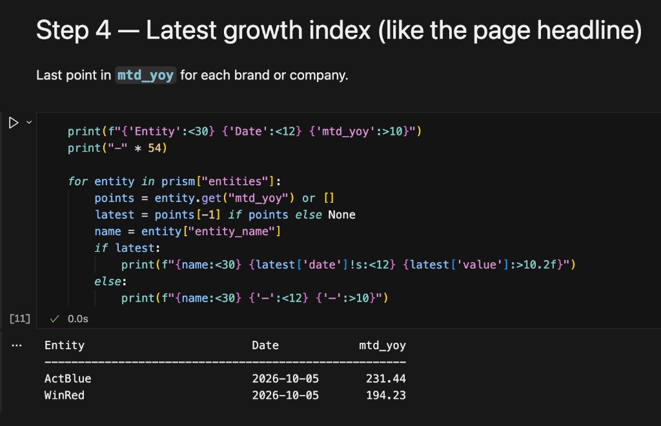Click the green success checkmark
The height and width of the screenshot is (426, 661).
[54, 319]
